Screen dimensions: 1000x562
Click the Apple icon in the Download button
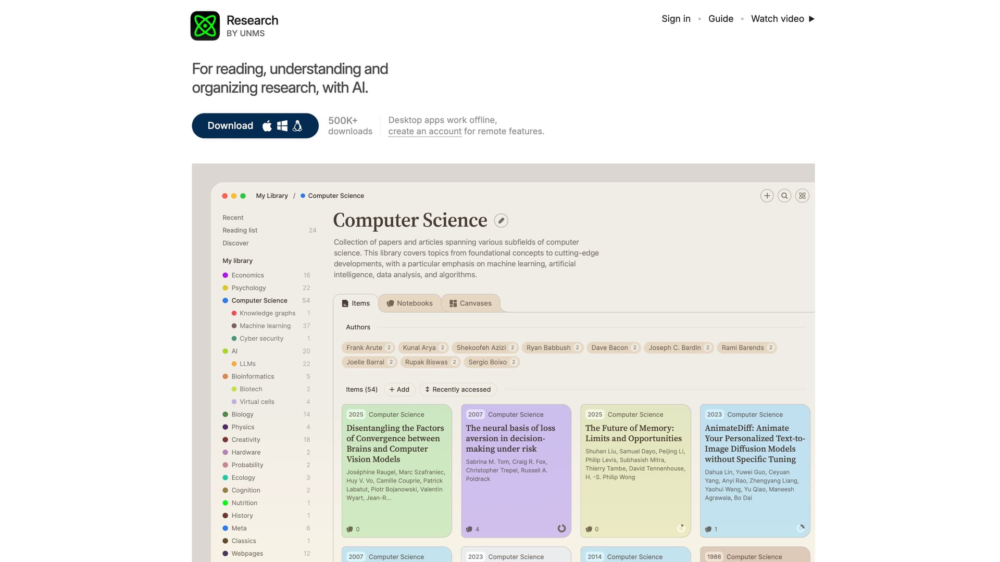267,126
